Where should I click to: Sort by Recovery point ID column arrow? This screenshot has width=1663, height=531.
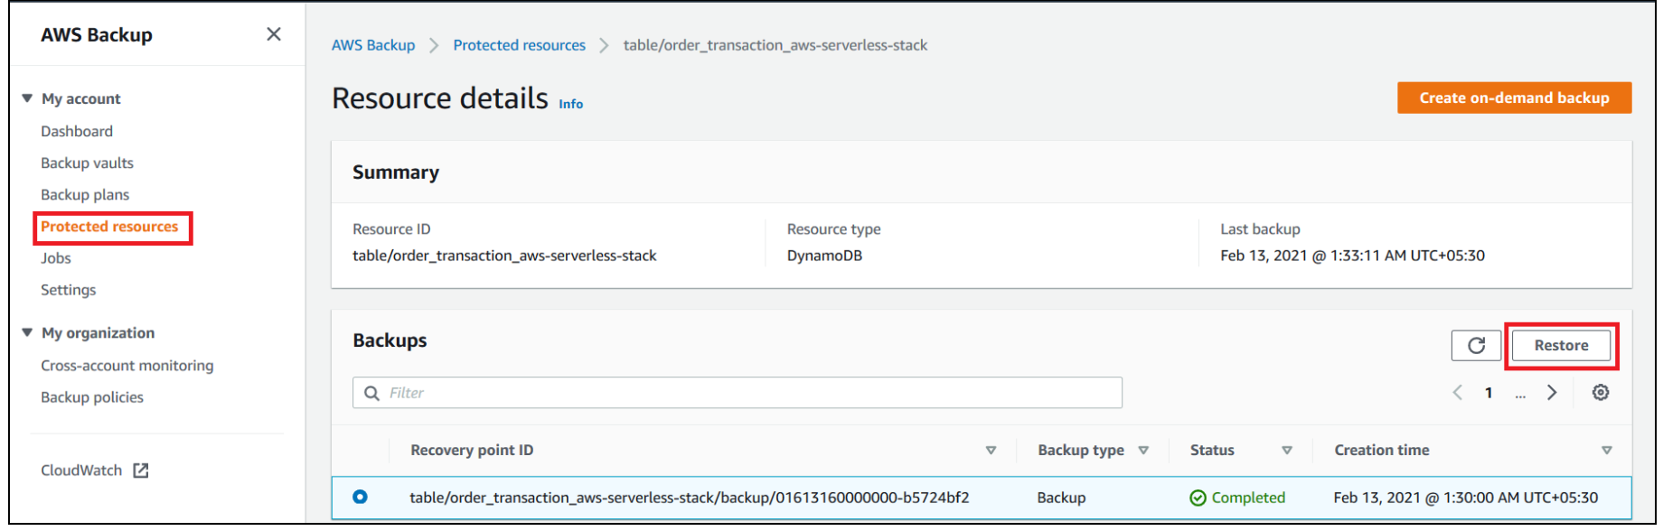click(x=991, y=451)
